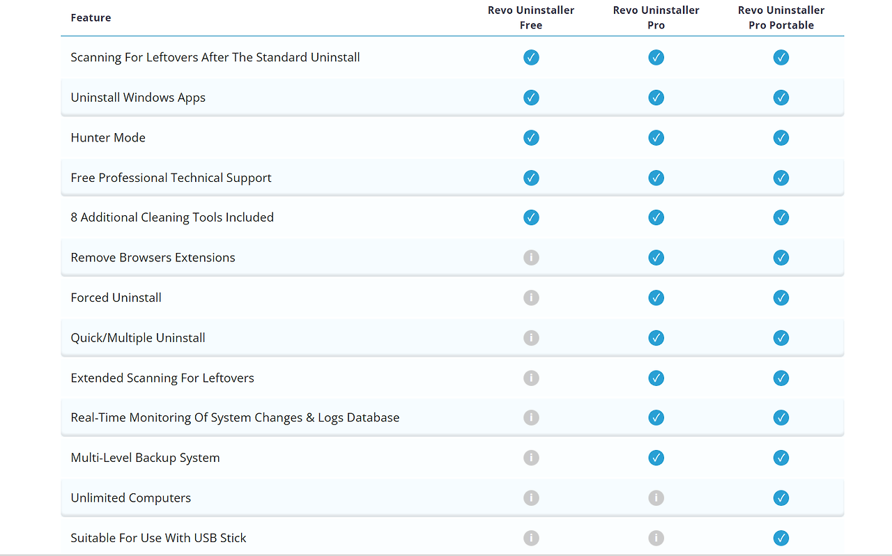
Task: Click the Pro Portable checkmark for Uninstall Windows Apps
Action: click(780, 98)
